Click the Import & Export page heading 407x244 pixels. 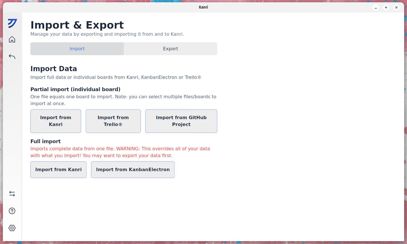click(x=77, y=25)
